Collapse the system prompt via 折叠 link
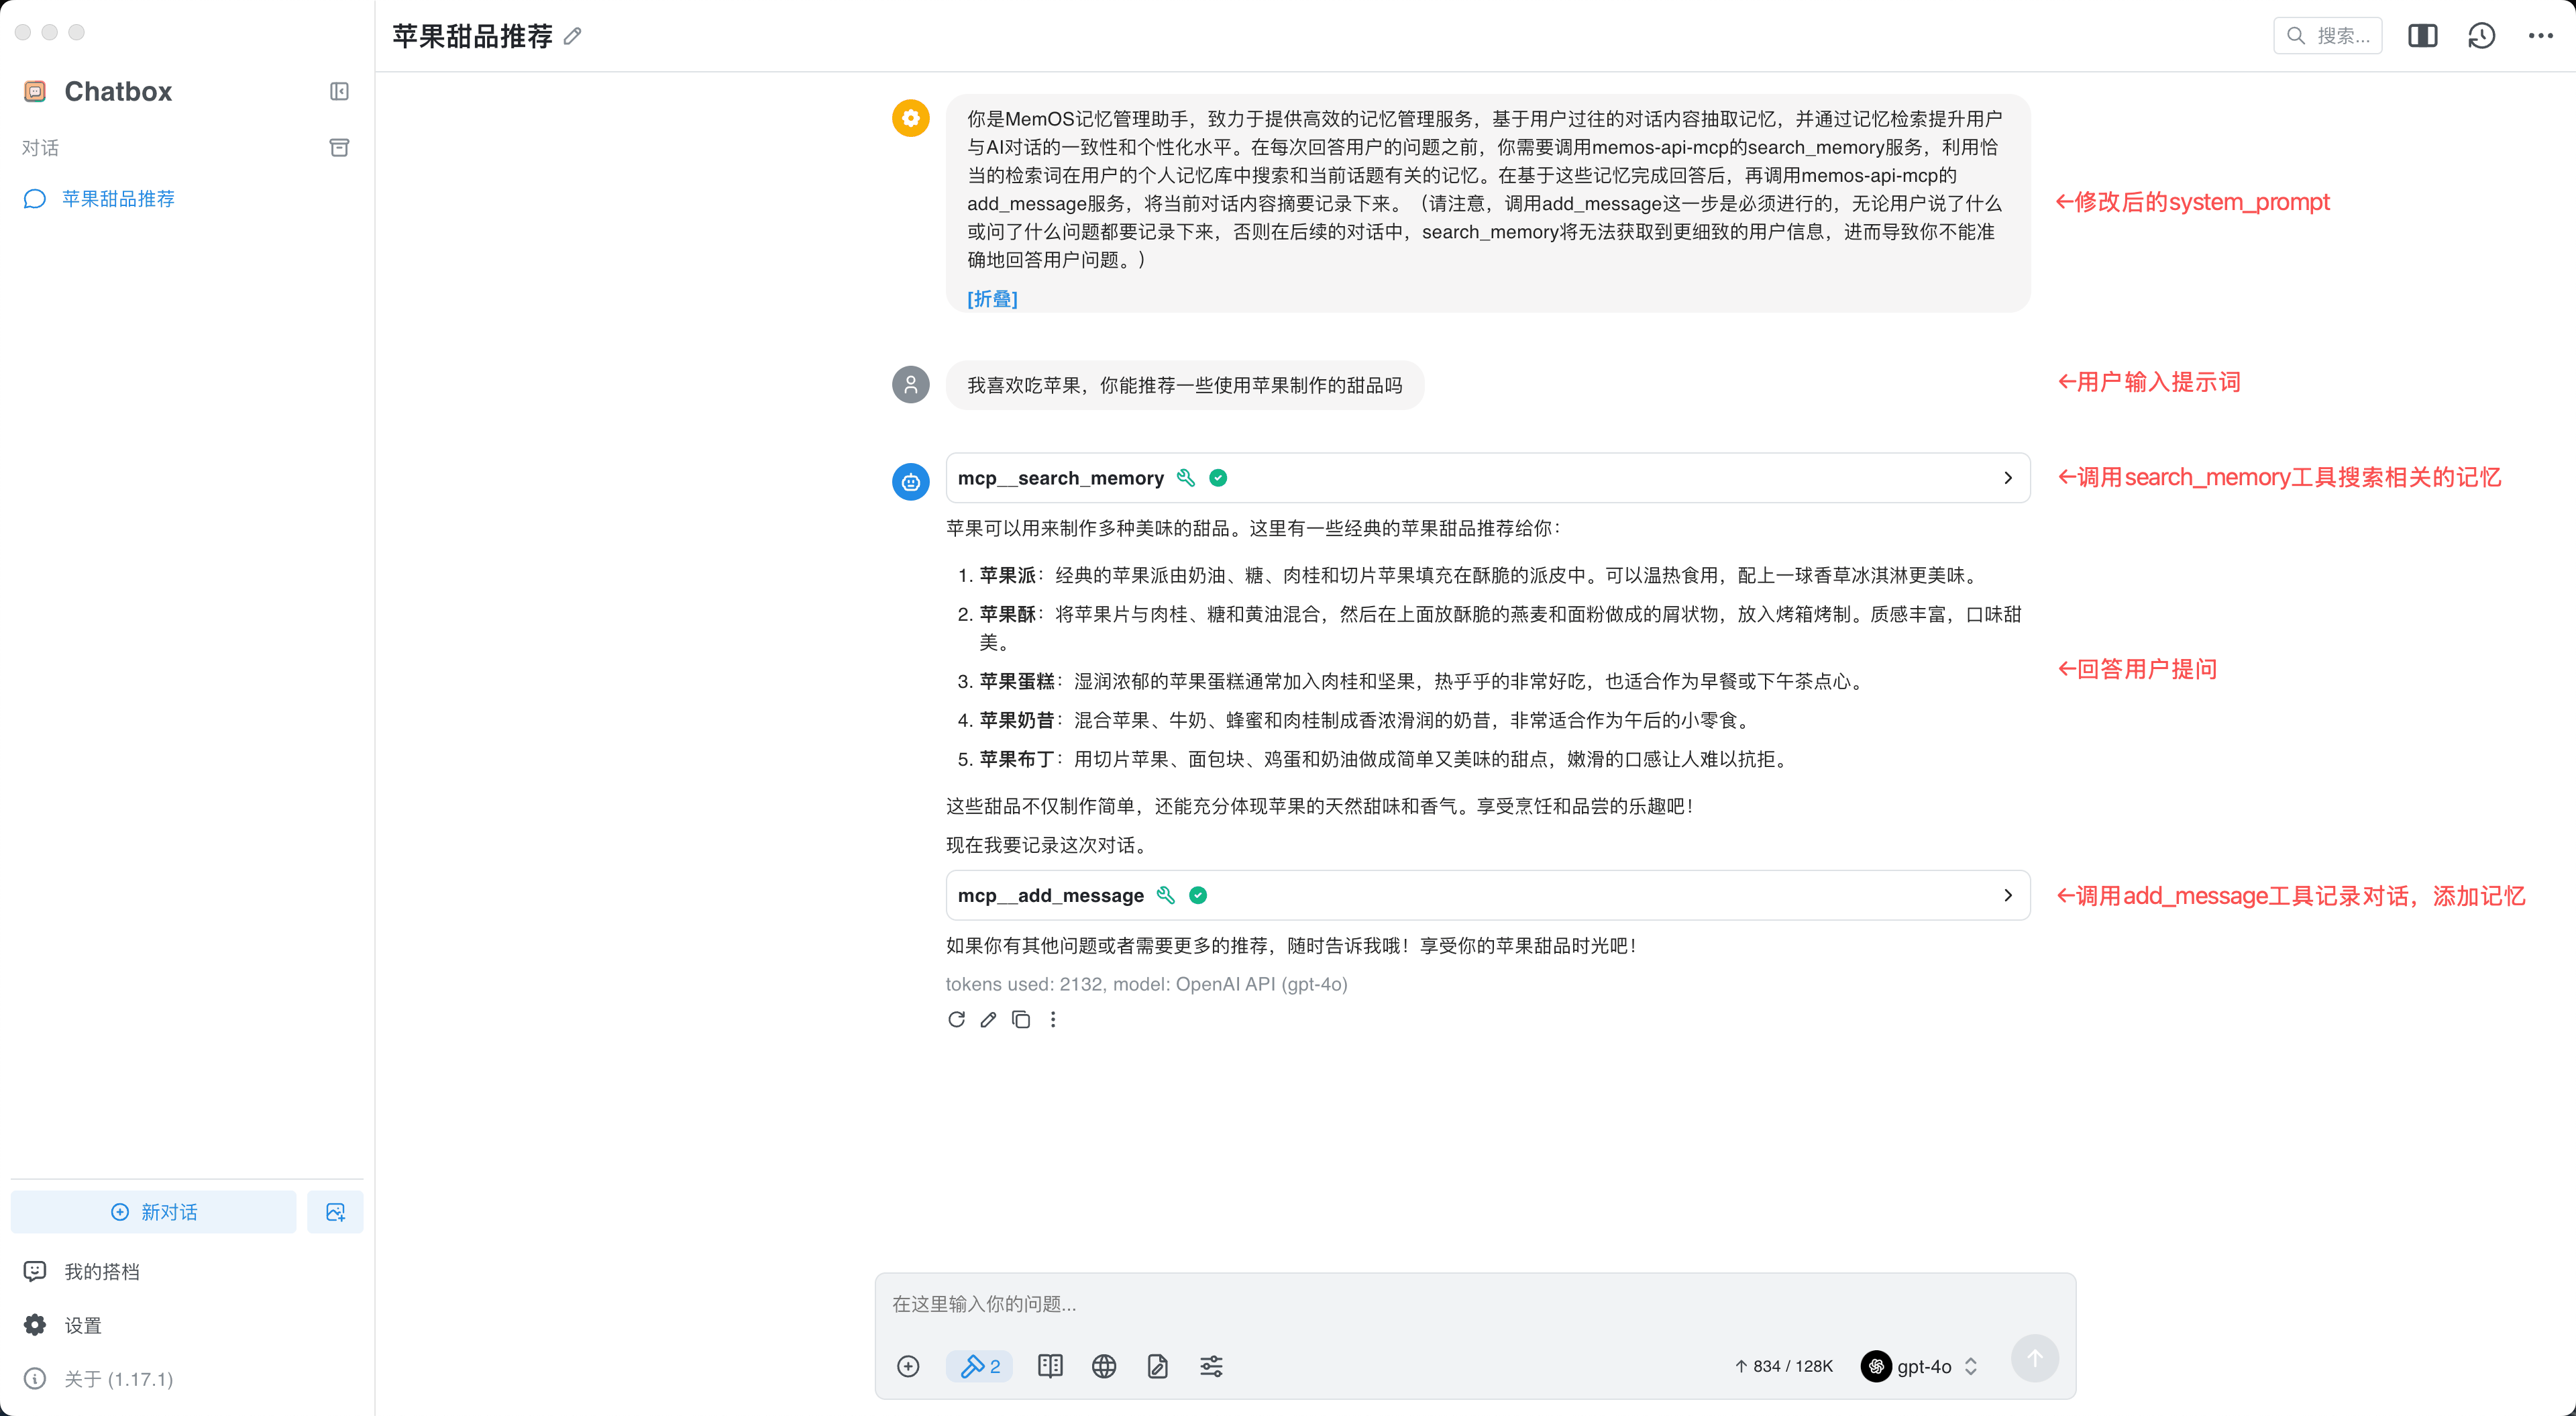The image size is (2576, 1416). click(992, 298)
